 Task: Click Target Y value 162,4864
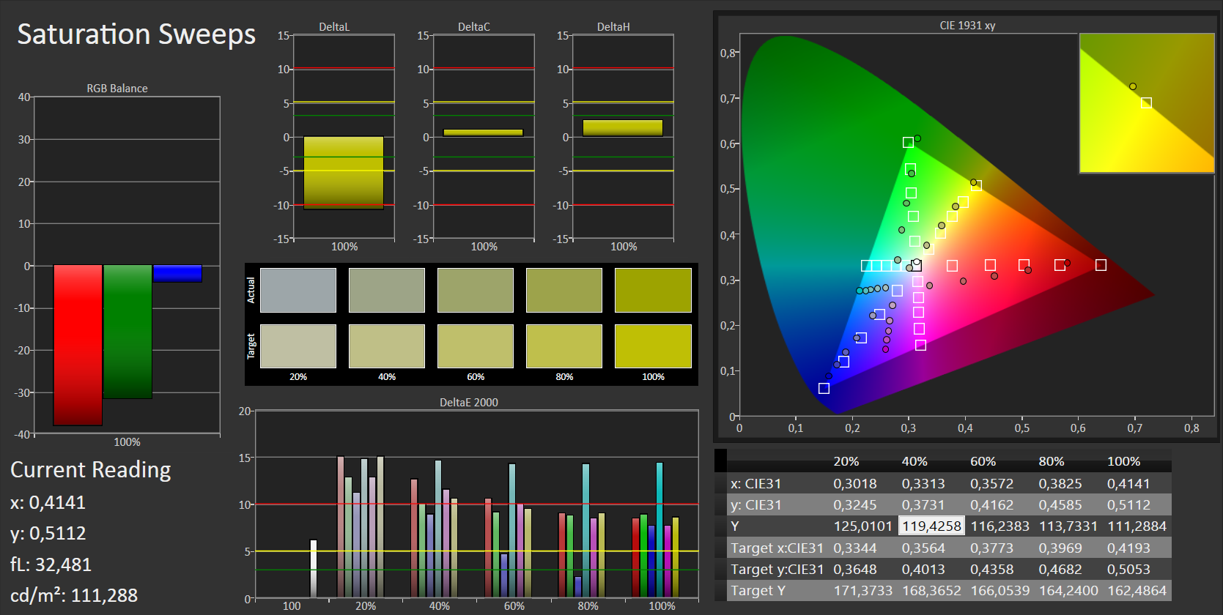click(1137, 590)
